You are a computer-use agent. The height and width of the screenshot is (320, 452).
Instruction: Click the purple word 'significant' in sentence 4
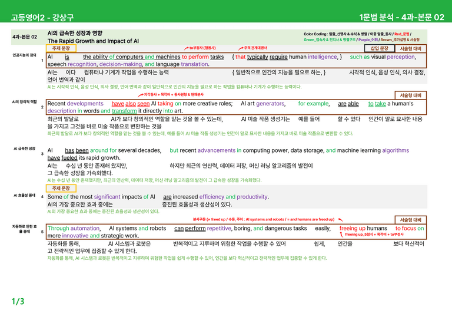click(x=107, y=197)
